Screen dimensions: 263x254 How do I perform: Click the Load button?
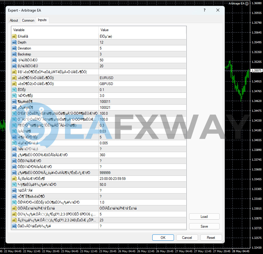204,216
